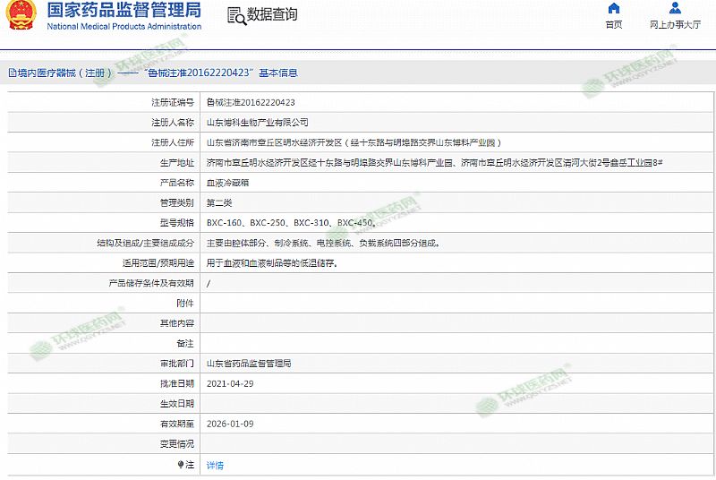This screenshot has height=480, width=716.
Task: Click the 首页 navigation label
Action: pyautogui.click(x=613, y=25)
